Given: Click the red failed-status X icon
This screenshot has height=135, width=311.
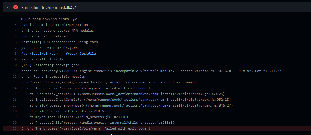Looking at the screenshot, I should (16, 7).
